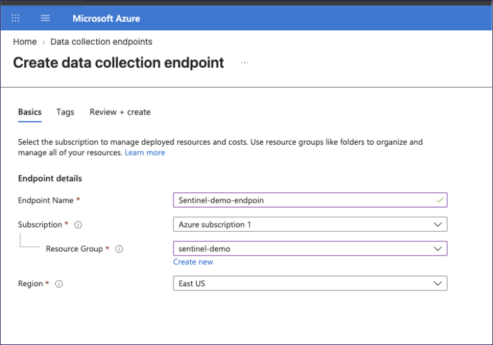Select the Basics tab
This screenshot has height=345, width=493.
pos(30,112)
